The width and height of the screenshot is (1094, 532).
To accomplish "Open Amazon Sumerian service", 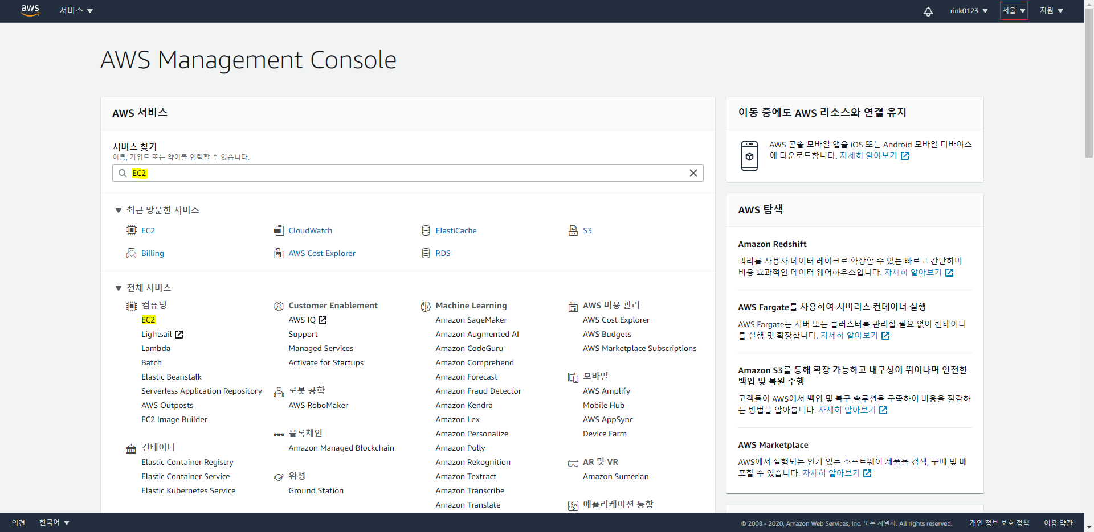I will [x=615, y=476].
